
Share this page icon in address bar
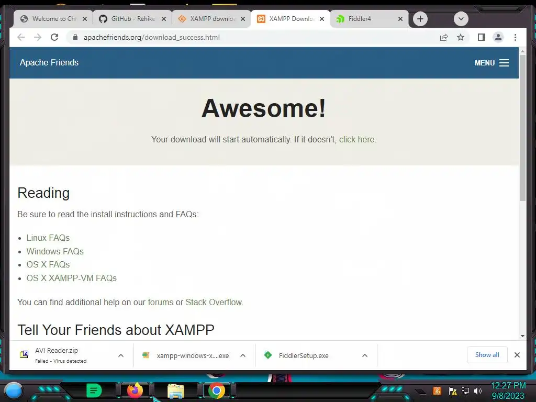(444, 37)
